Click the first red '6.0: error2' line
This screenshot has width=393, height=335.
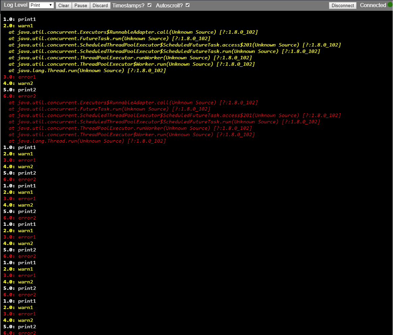click(20, 96)
